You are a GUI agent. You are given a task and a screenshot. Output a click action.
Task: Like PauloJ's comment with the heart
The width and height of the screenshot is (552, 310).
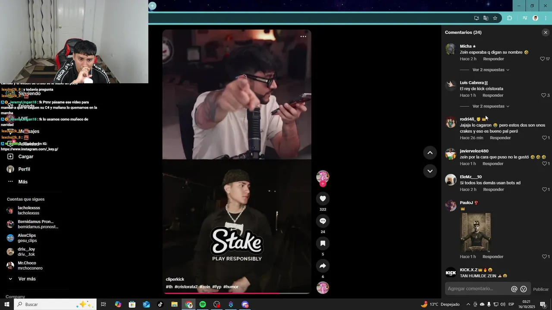point(544,257)
